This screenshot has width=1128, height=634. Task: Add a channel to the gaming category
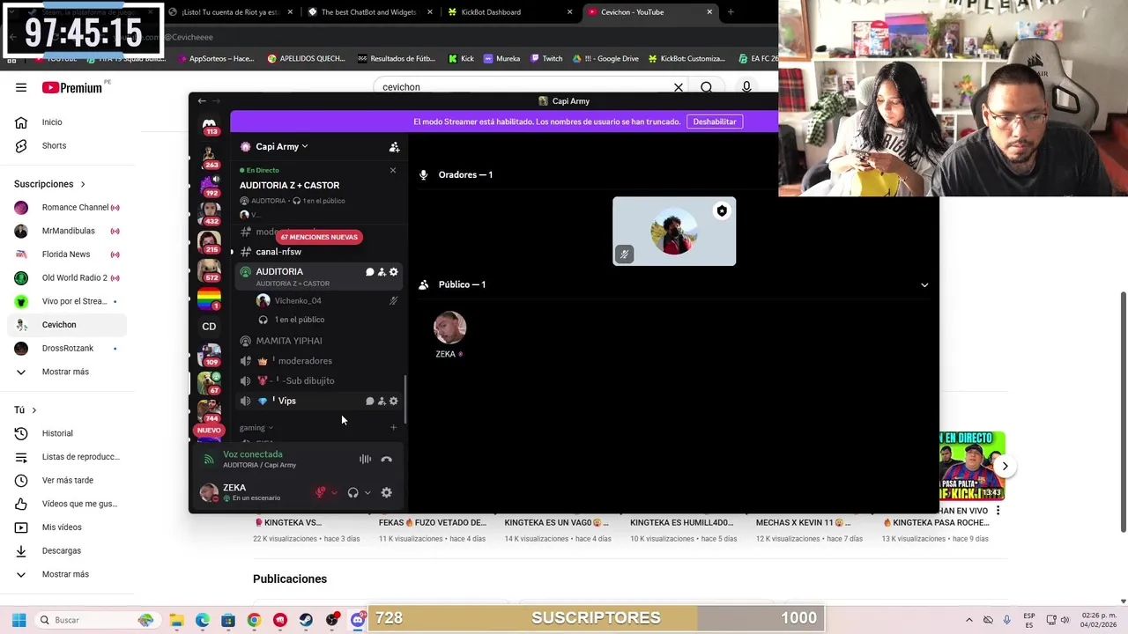point(394,428)
